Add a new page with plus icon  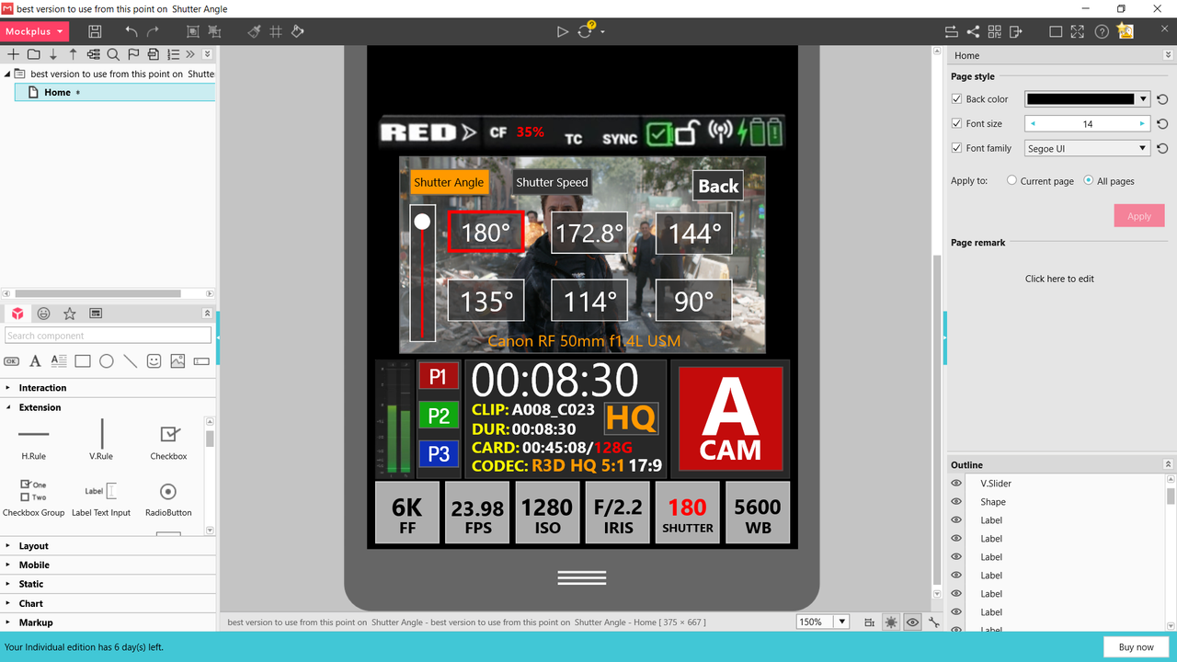pyautogui.click(x=13, y=54)
